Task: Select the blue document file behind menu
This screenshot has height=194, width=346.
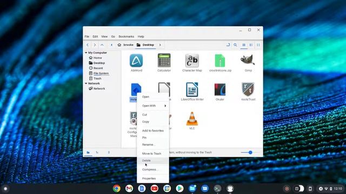Action: click(x=136, y=89)
